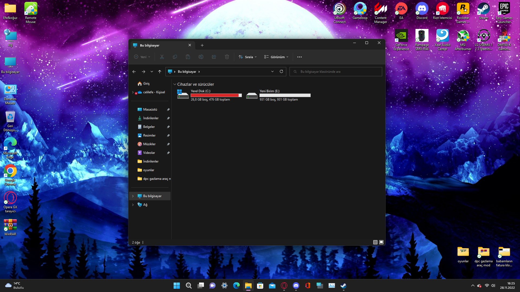The width and height of the screenshot is (520, 292).
Task: Go up one folder level using the arrow
Action: coord(160,72)
